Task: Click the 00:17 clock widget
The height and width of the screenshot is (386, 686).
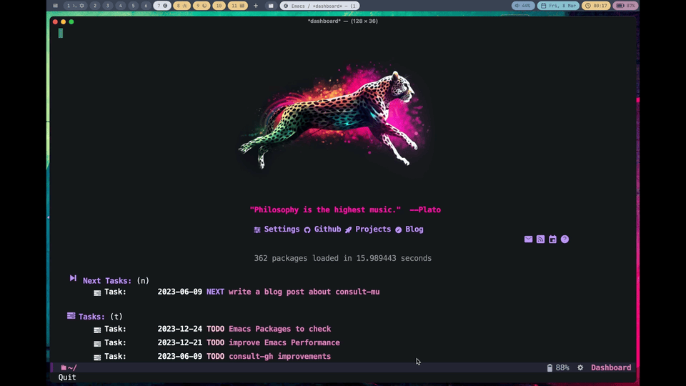Action: tap(596, 6)
